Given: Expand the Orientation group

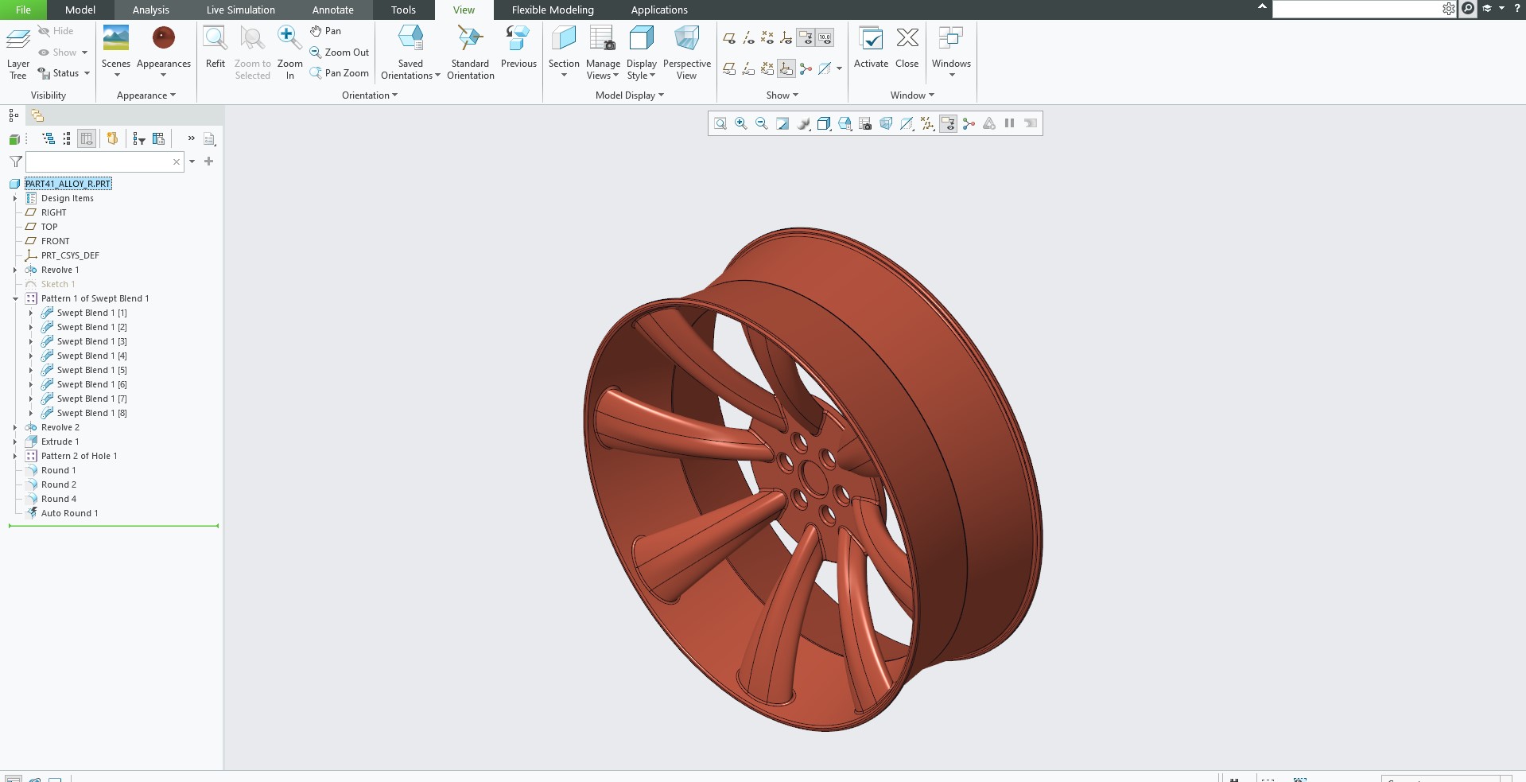Looking at the screenshot, I should [370, 95].
